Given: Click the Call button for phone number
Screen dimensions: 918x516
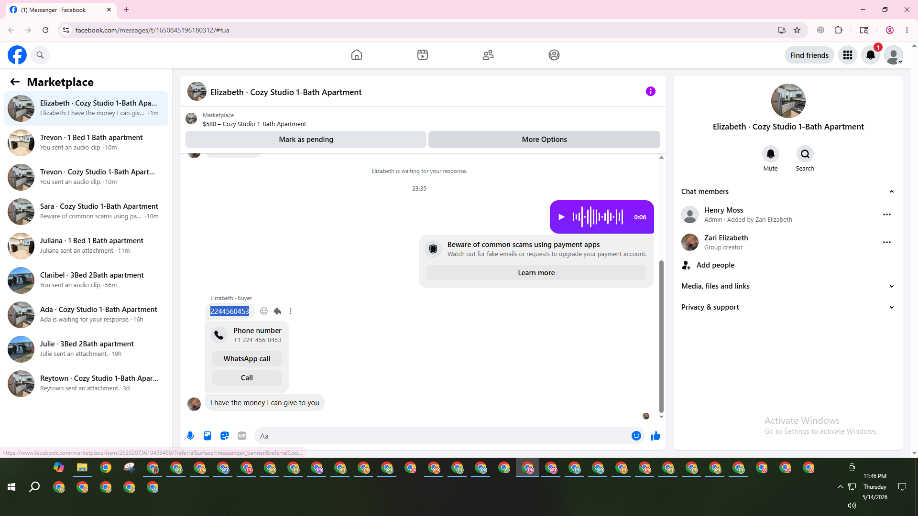Looking at the screenshot, I should 247,378.
